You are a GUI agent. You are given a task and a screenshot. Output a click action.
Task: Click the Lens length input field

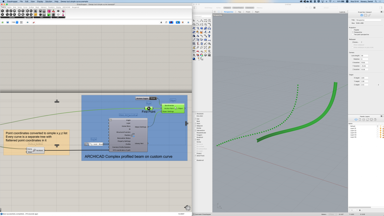364,56
